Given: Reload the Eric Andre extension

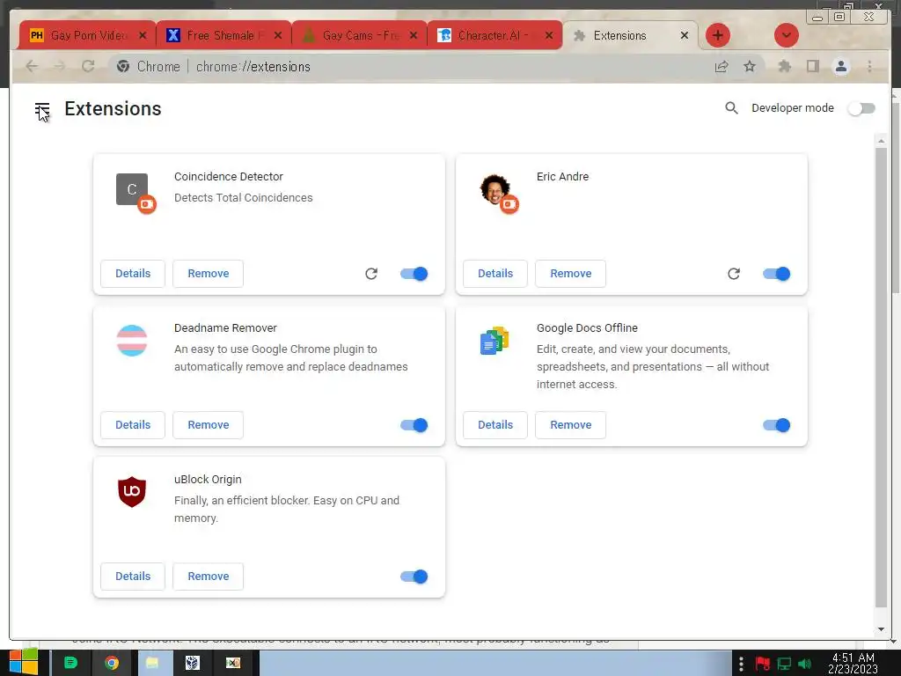Looking at the screenshot, I should coord(734,274).
